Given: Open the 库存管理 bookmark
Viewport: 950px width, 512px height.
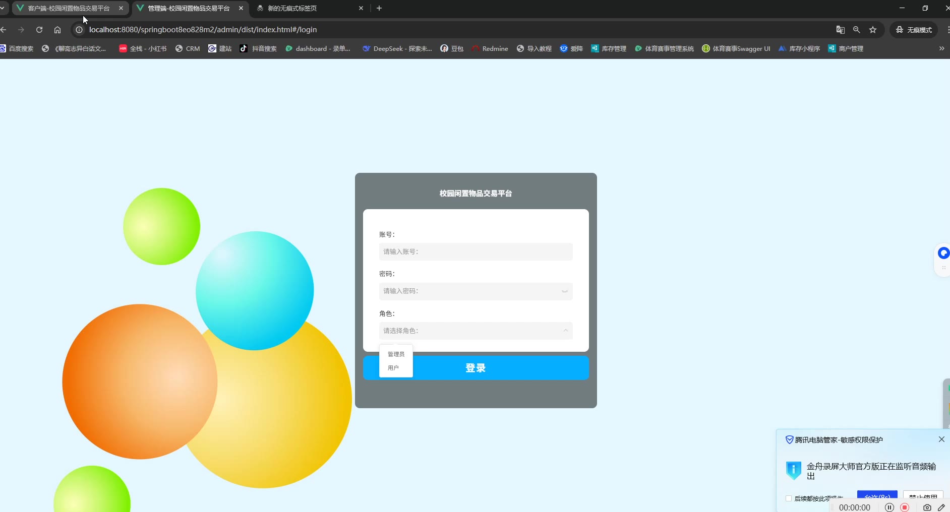Looking at the screenshot, I should point(609,48).
